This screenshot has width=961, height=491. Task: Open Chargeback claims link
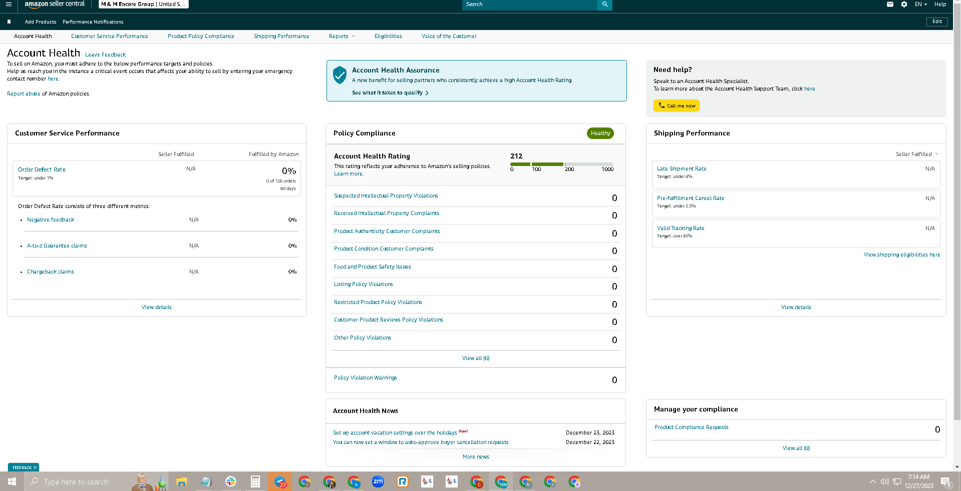click(51, 272)
